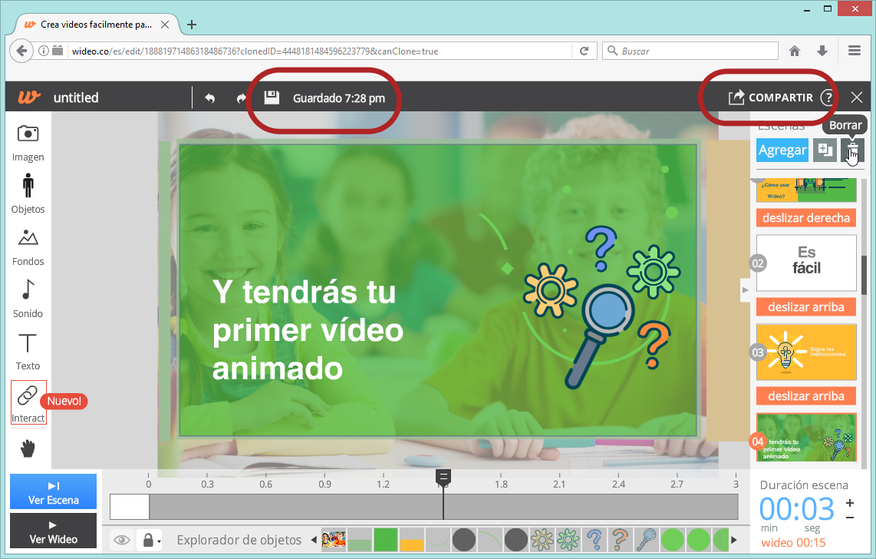Click 'deslizar derecha' transition

tap(806, 218)
